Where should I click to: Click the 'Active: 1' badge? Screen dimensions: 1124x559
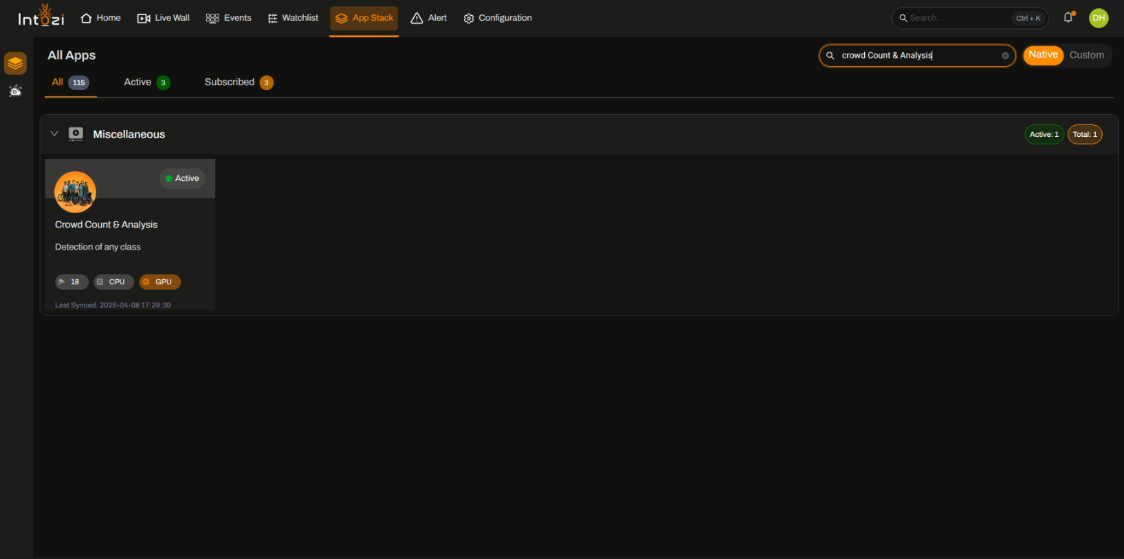point(1044,135)
